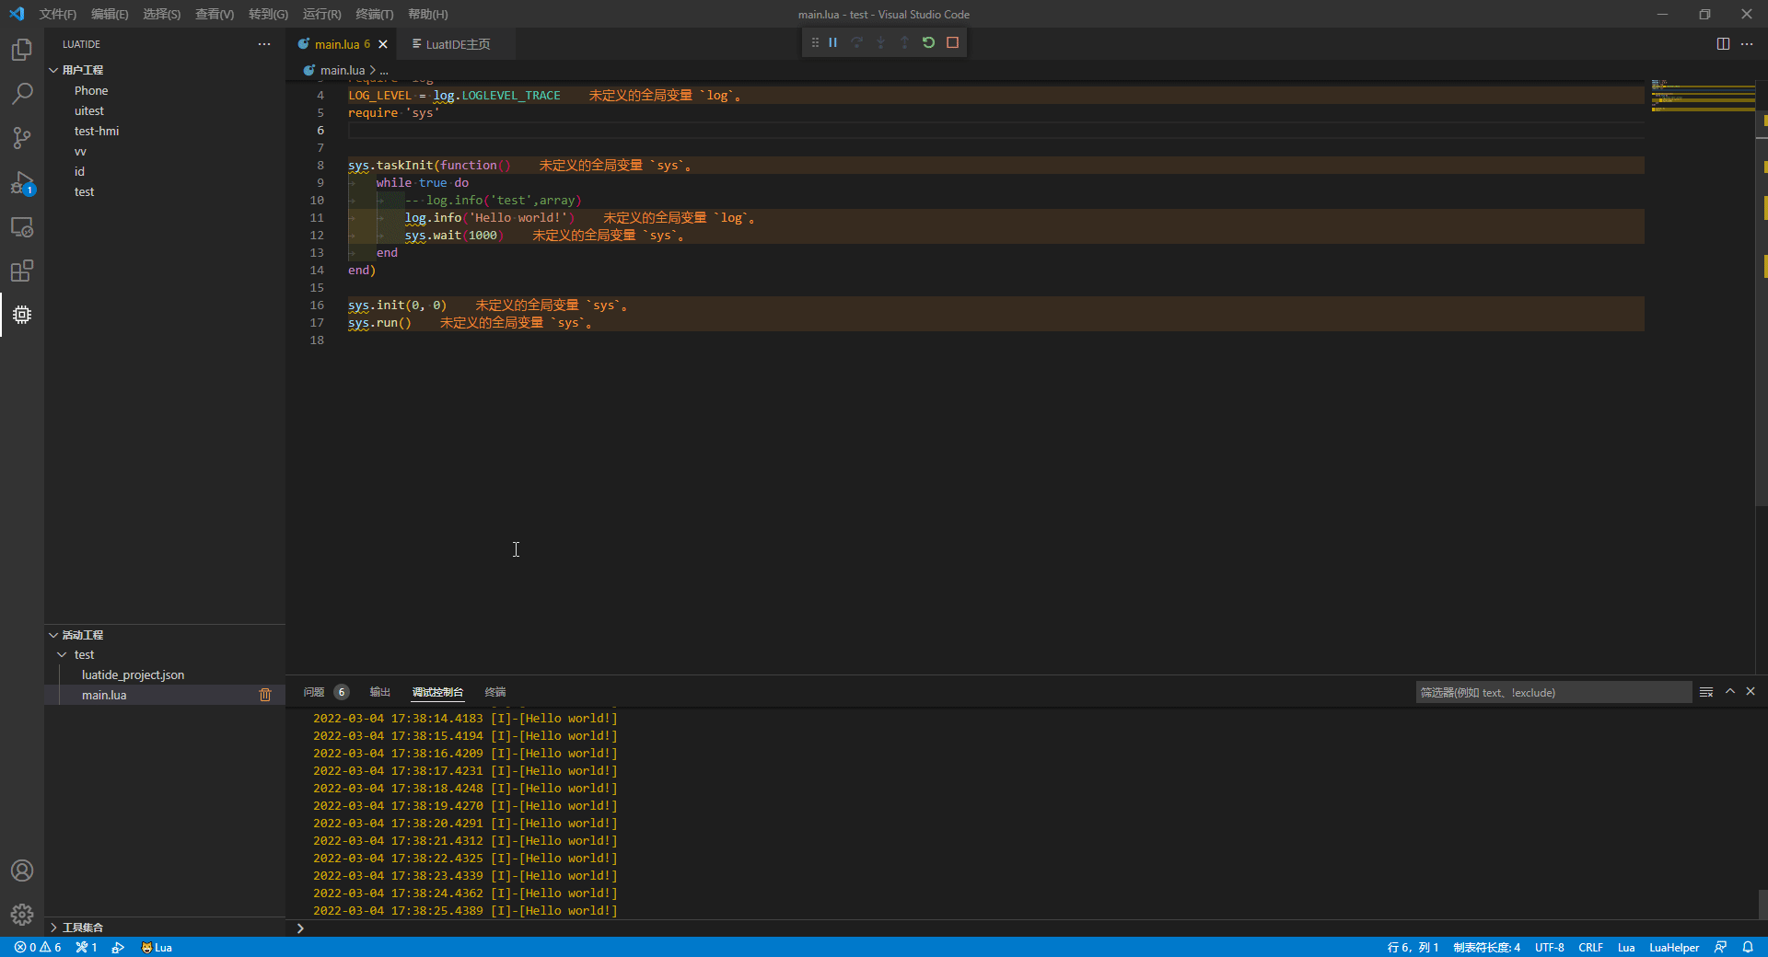Switch to the 终端 panel tab
The image size is (1768, 957).
click(495, 692)
